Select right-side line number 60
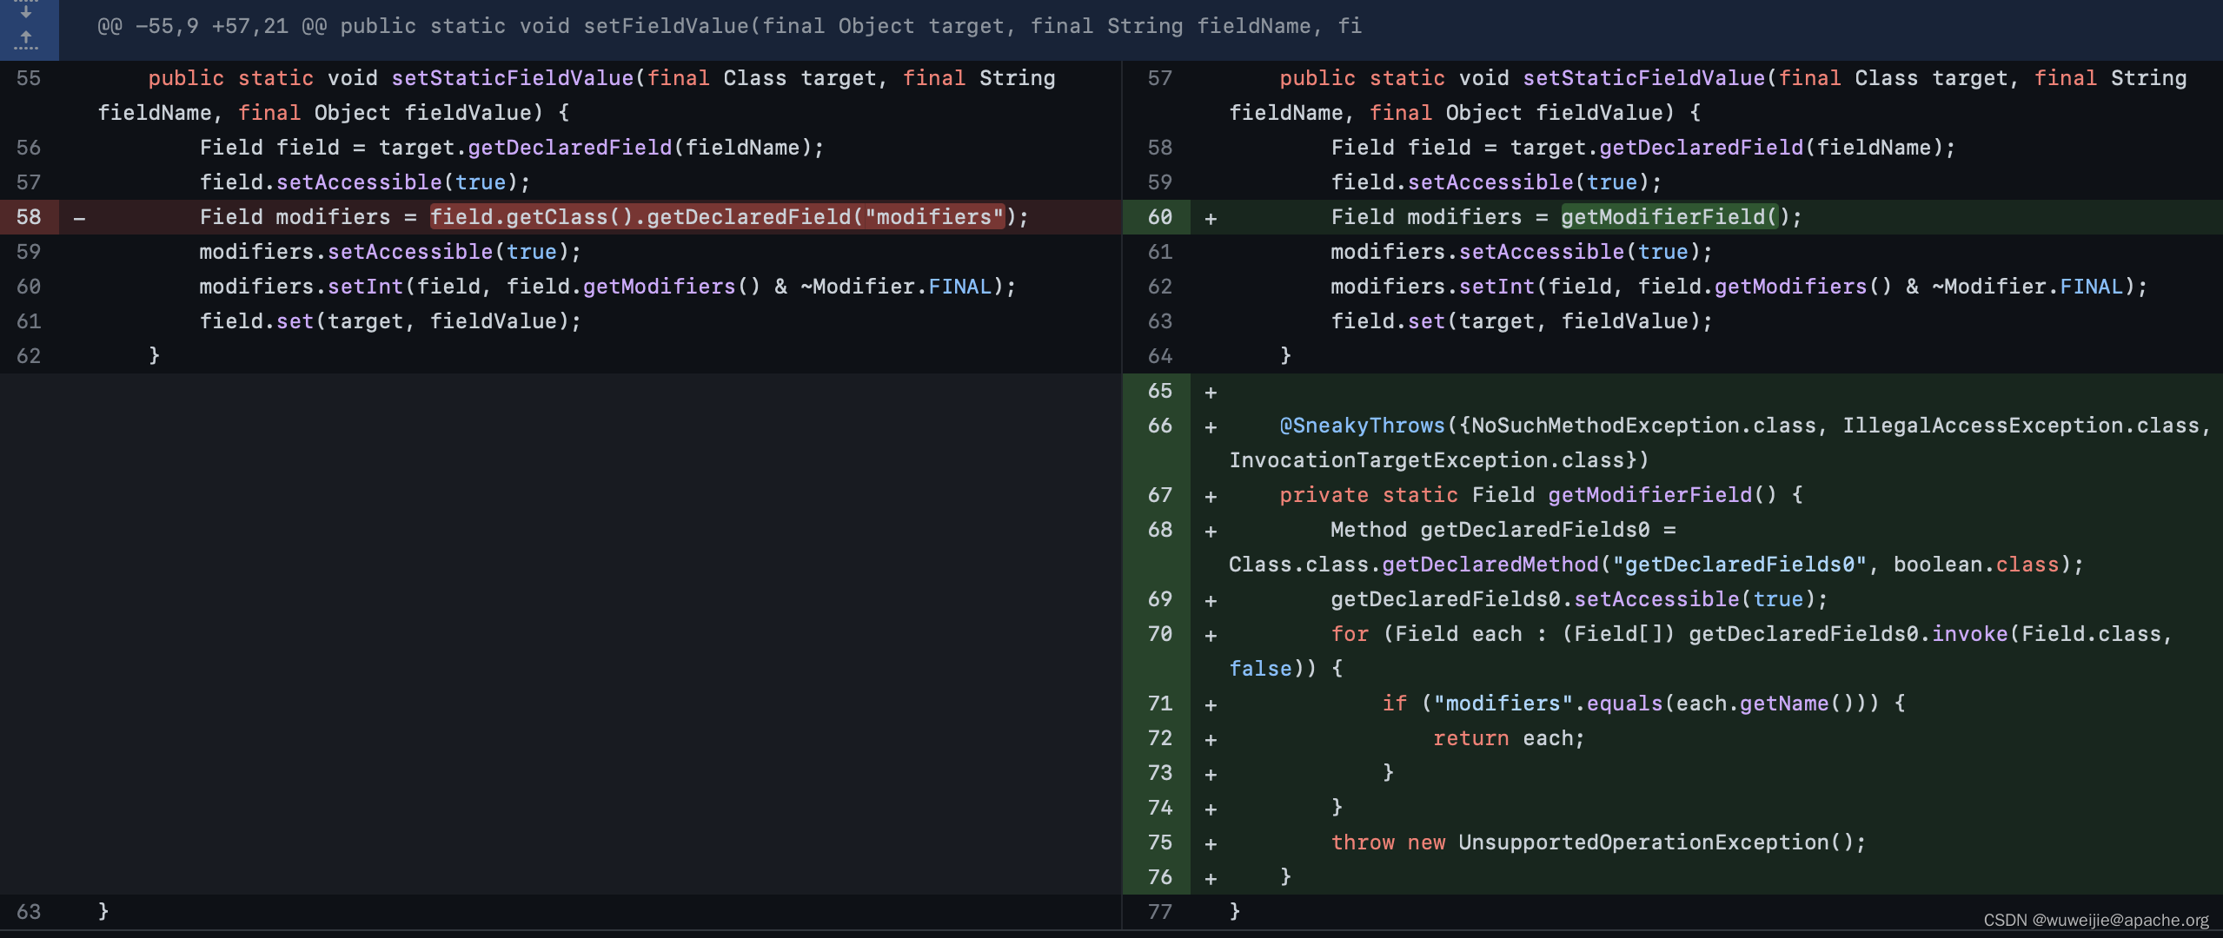 click(1159, 217)
